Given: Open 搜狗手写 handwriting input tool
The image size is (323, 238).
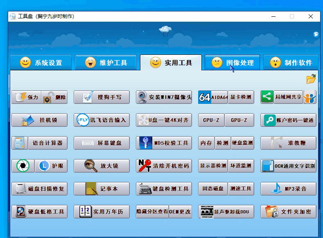Looking at the screenshot, I should coord(102,97).
